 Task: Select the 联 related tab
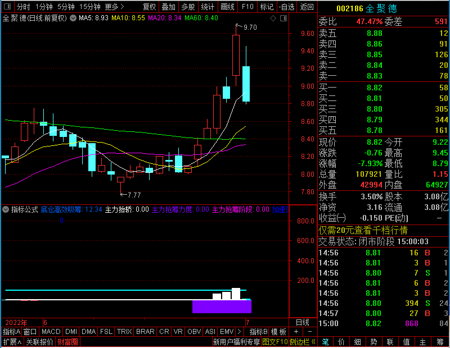pyautogui.click(x=390, y=342)
